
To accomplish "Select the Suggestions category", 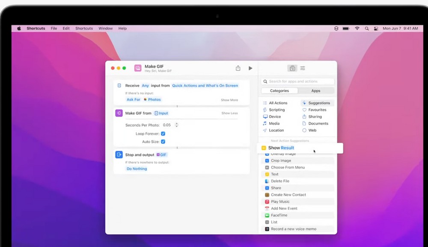I will click(x=317, y=103).
